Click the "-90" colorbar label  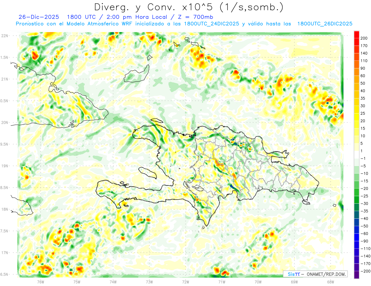tap(365, 241)
